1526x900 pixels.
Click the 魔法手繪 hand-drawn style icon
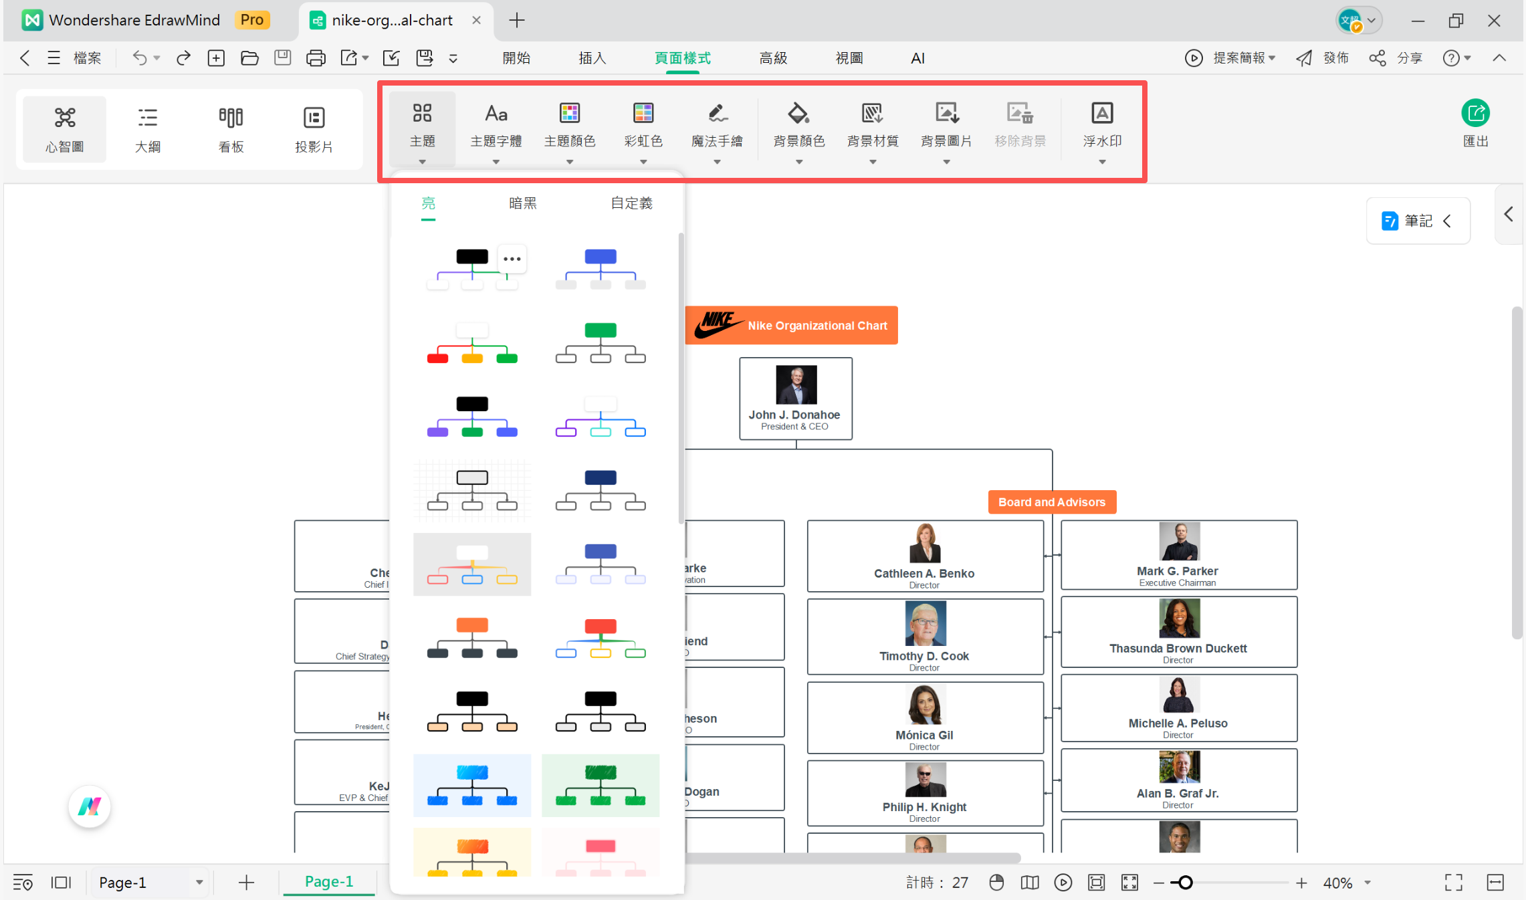(717, 113)
